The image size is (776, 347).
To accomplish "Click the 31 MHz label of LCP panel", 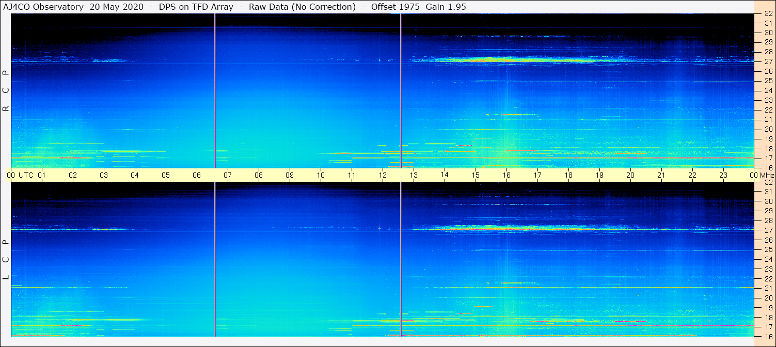I will [768, 192].
